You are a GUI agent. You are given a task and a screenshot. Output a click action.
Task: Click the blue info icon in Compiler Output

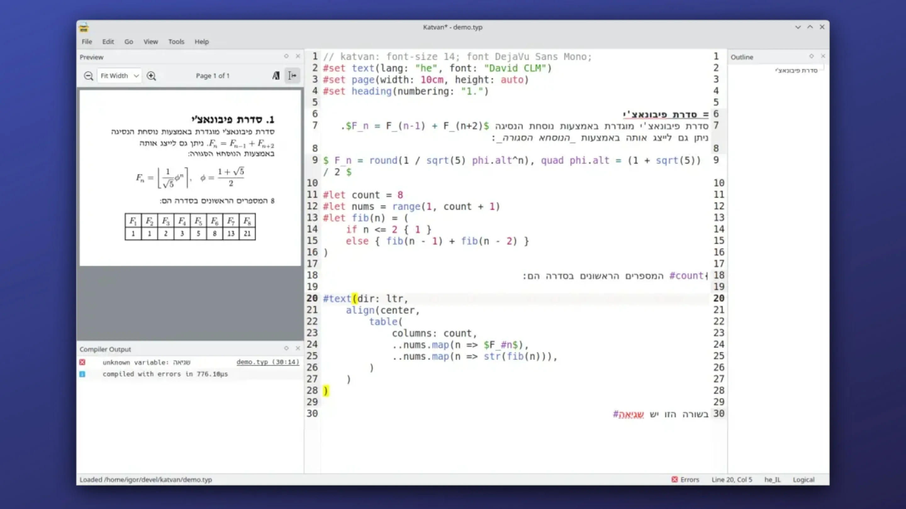(82, 374)
